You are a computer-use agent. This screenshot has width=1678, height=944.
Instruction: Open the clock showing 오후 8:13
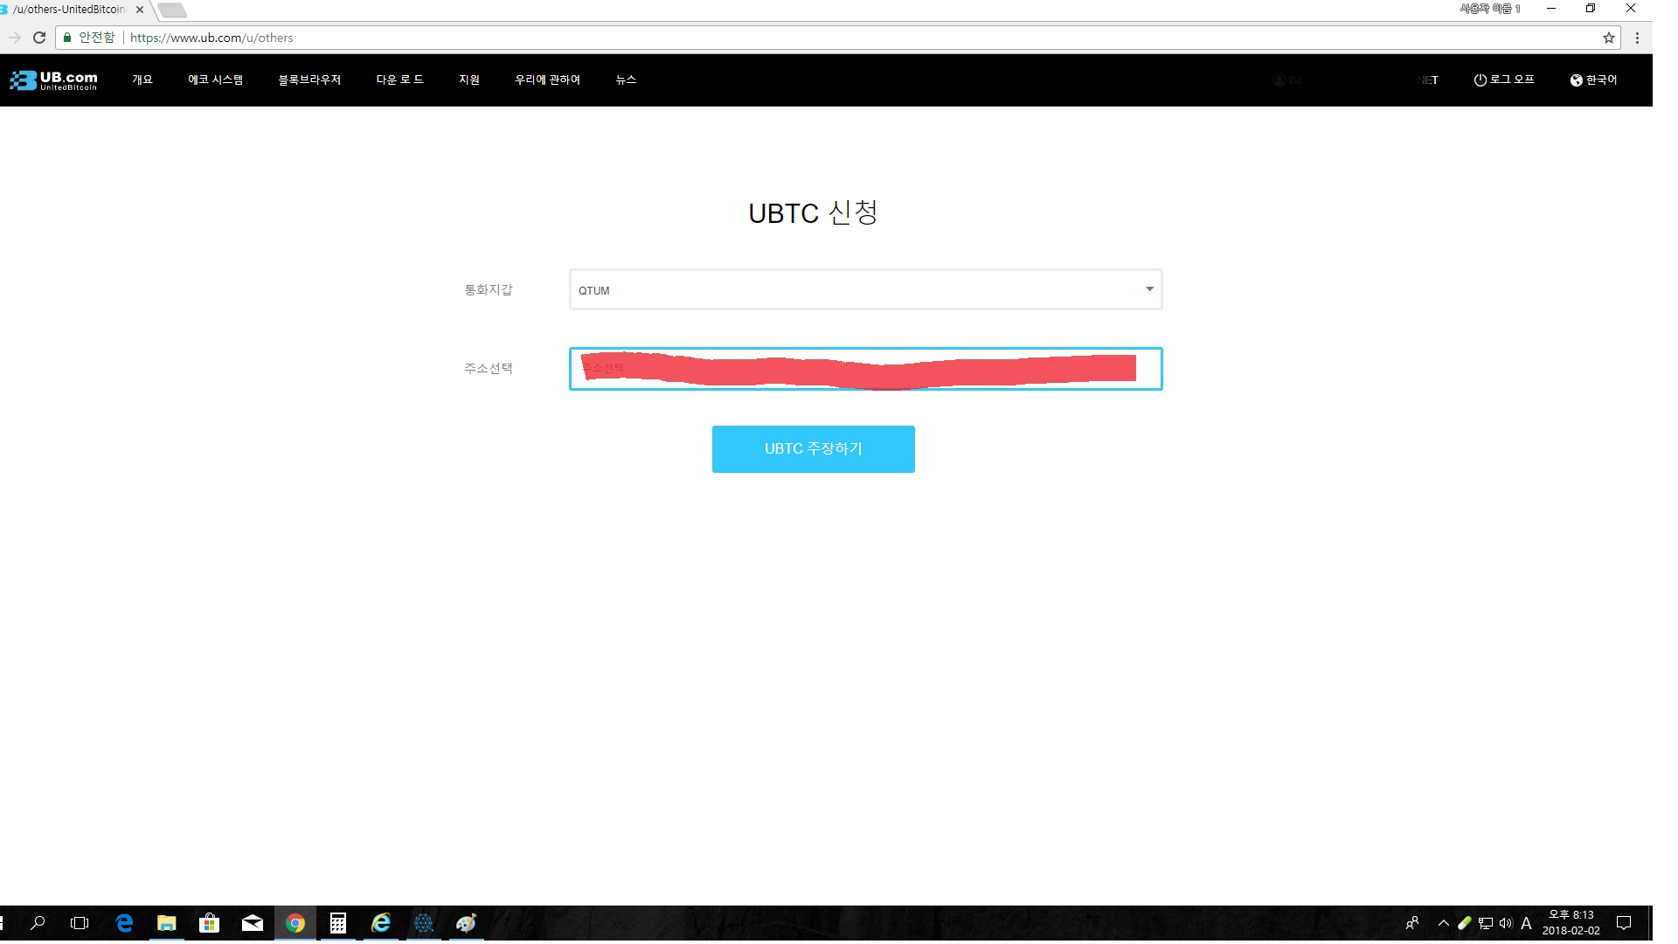pos(1571,923)
